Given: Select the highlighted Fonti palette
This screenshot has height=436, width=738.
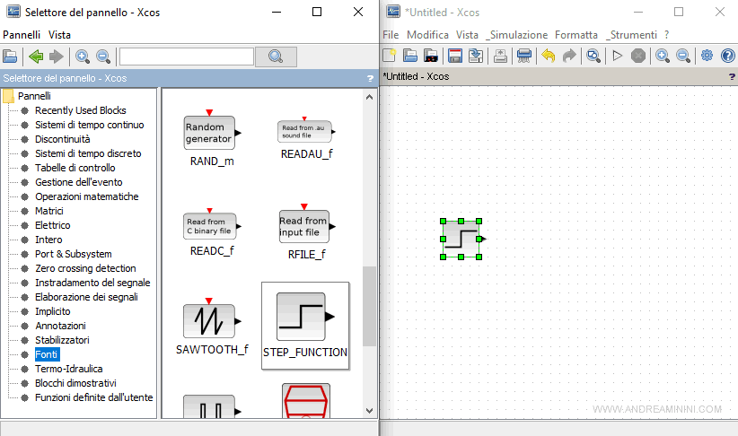Looking at the screenshot, I should (46, 354).
